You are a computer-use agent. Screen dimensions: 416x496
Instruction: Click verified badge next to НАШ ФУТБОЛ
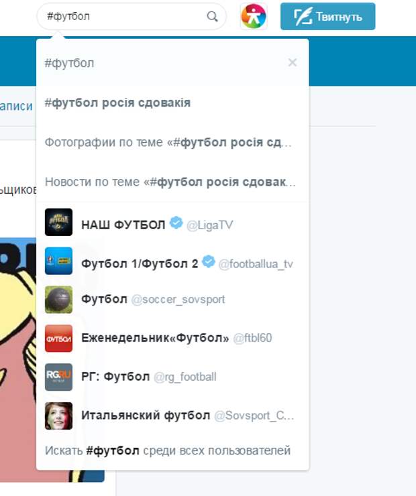[176, 223]
